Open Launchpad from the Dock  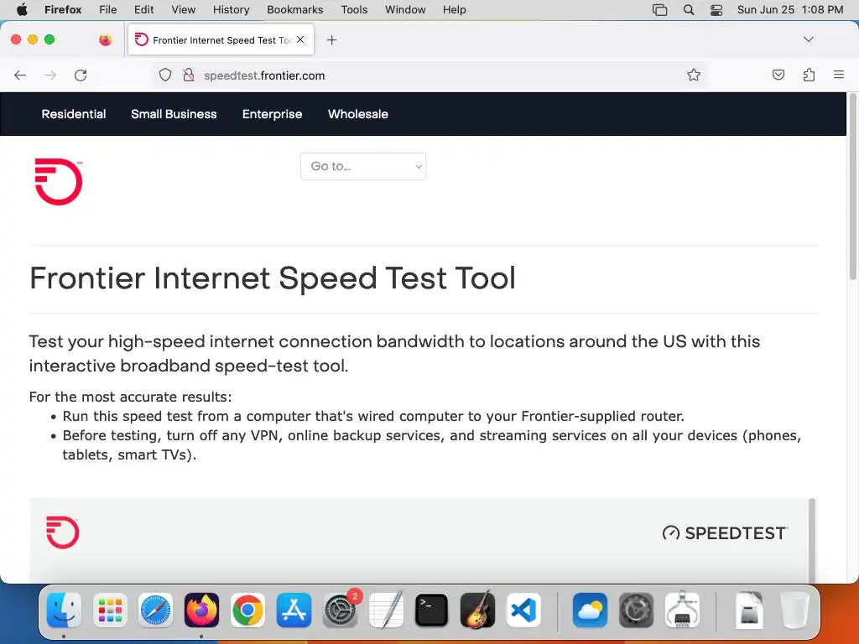[x=110, y=610]
